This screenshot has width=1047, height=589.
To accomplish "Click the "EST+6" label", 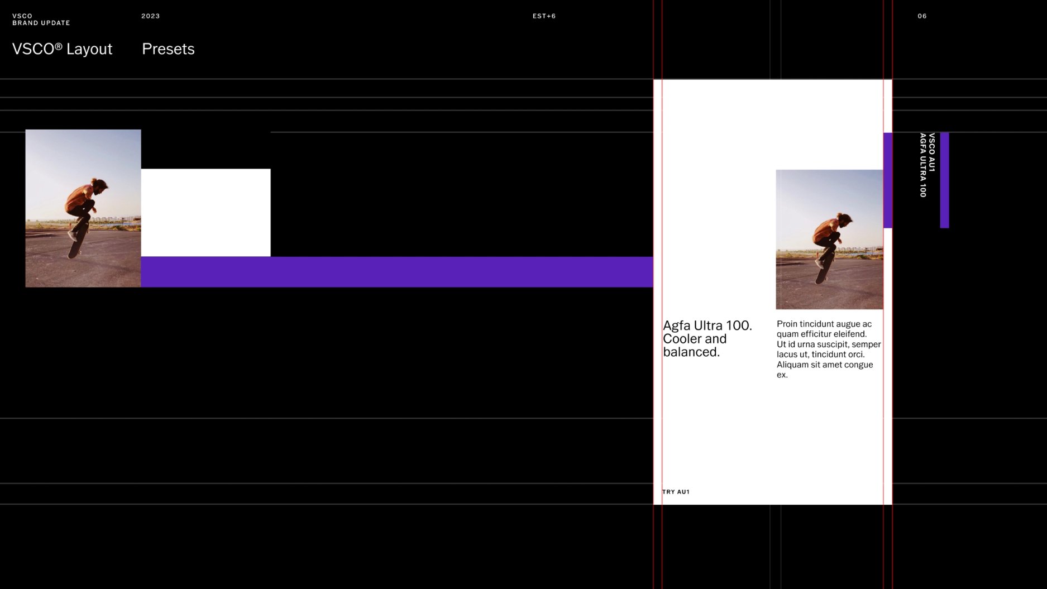I will (x=544, y=16).
